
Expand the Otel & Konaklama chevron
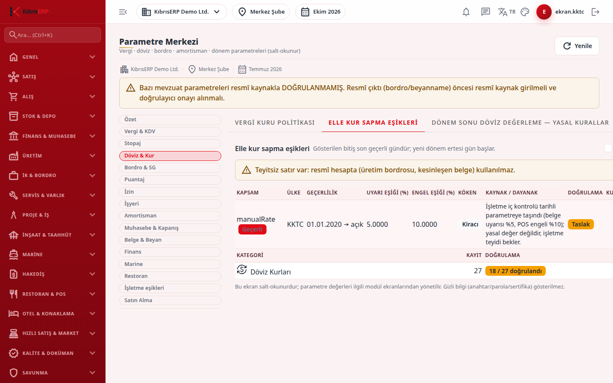pos(92,314)
